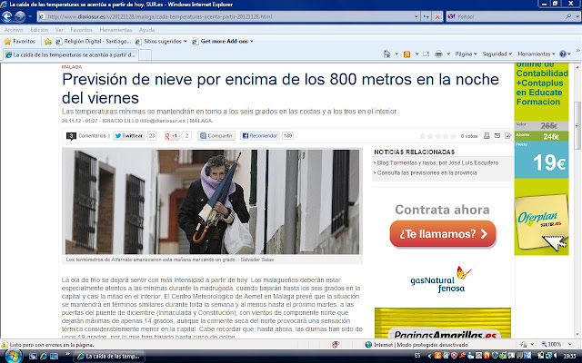Click the read mail icon in command bar
Image resolution: width=582 pixels, height=363 pixels.
coord(426,54)
